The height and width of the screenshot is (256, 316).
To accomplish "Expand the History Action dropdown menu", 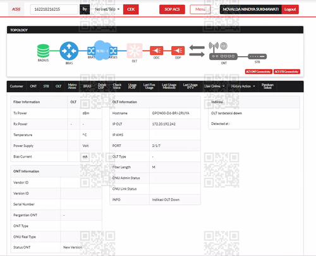I will 243,86.
